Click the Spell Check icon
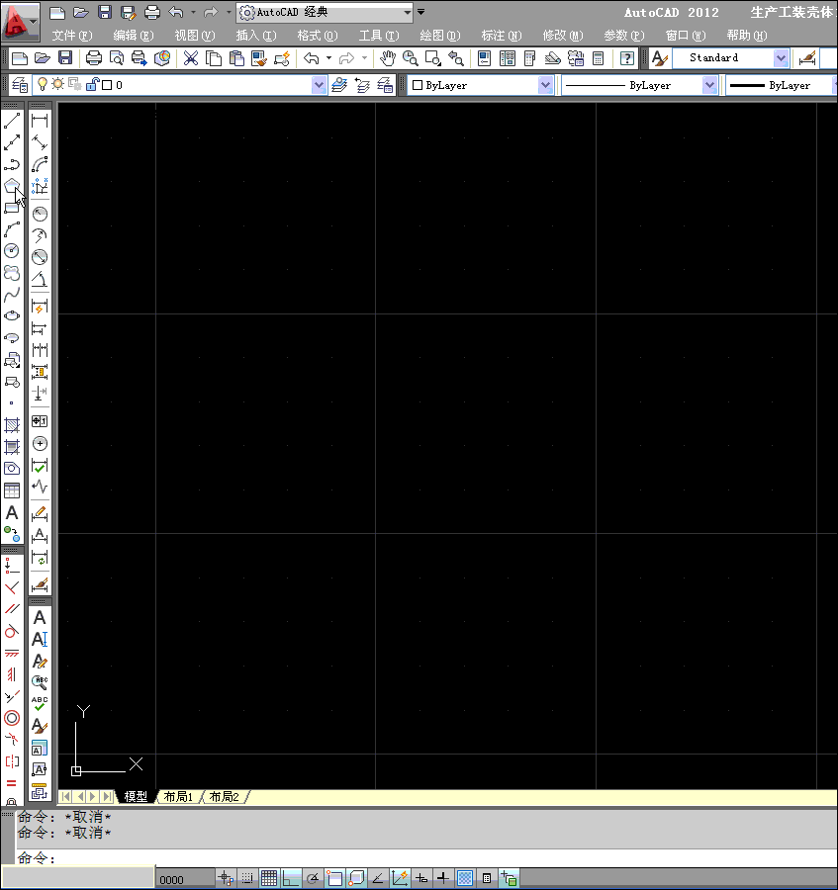The image size is (838, 890). 40,704
